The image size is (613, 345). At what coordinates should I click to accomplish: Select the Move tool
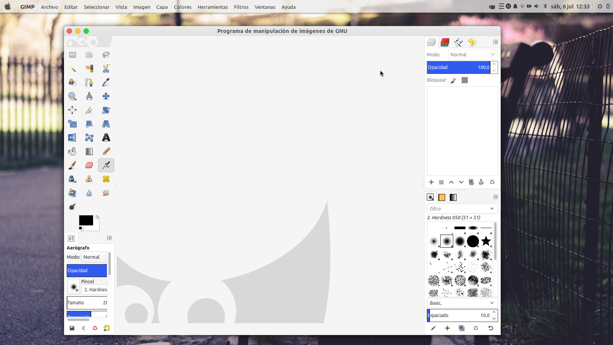(x=106, y=96)
